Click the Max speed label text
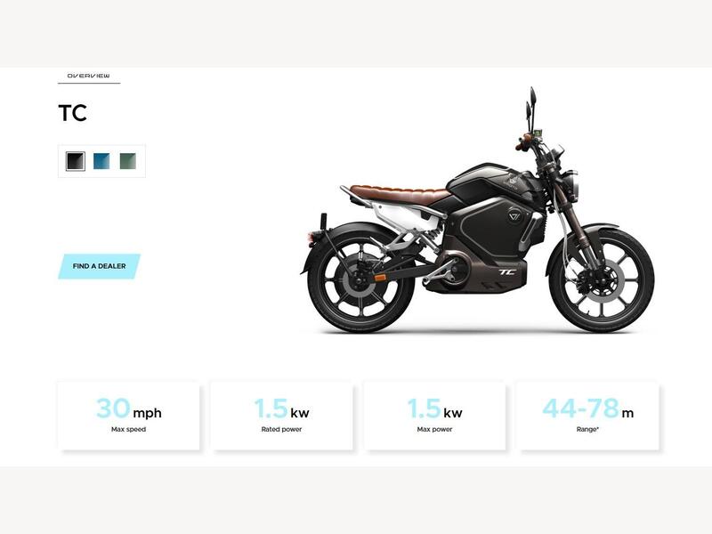The width and height of the screenshot is (712, 534). pos(128,429)
